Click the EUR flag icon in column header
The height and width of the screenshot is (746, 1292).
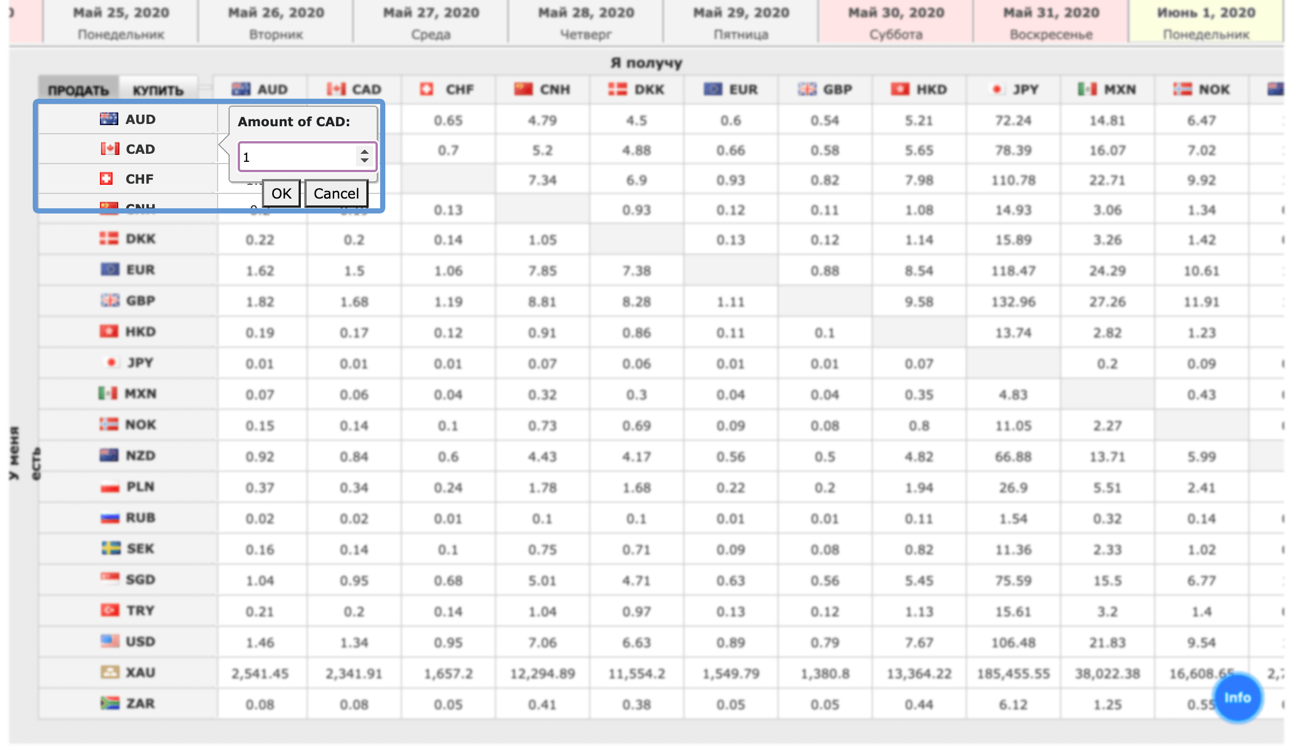tap(713, 89)
